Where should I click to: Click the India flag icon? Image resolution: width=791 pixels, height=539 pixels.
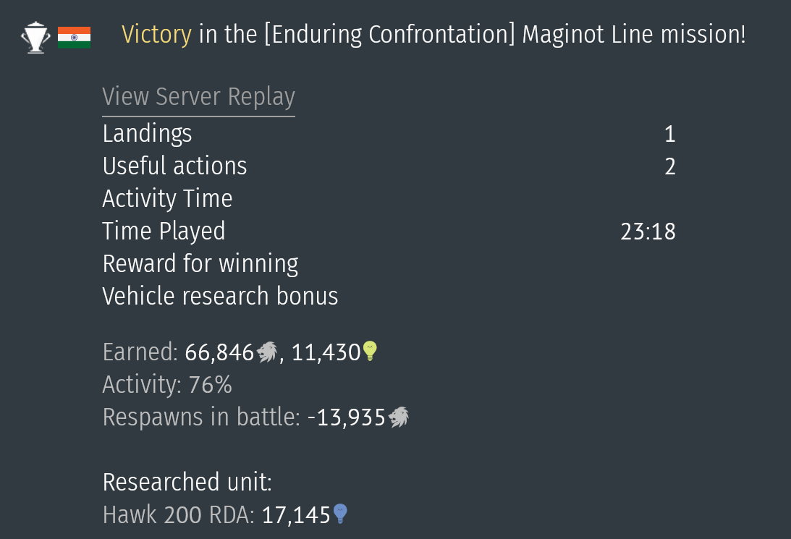[x=74, y=37]
